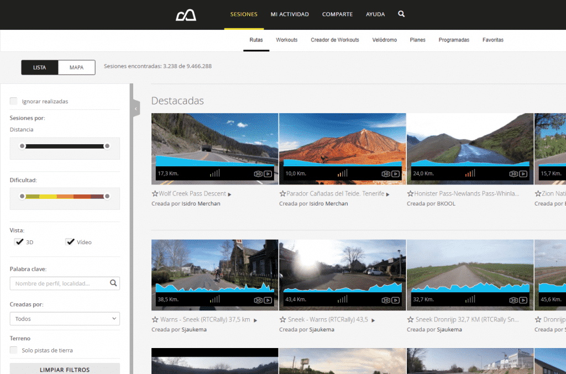Star the Zion route in Destacadas
Screen dimensions: 566x374
538,194
